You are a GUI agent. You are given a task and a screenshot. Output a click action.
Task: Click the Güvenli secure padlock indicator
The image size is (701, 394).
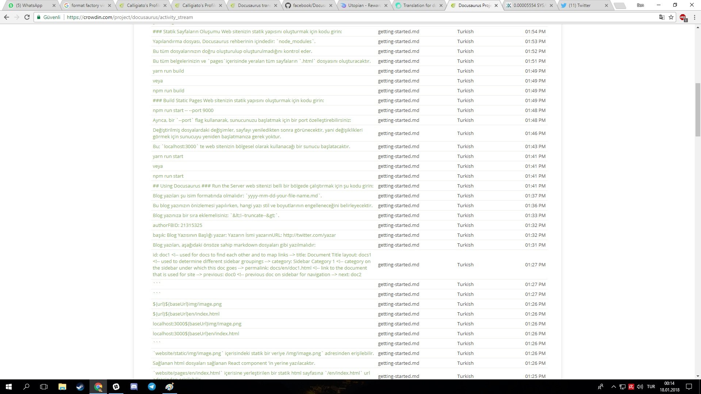coord(49,17)
